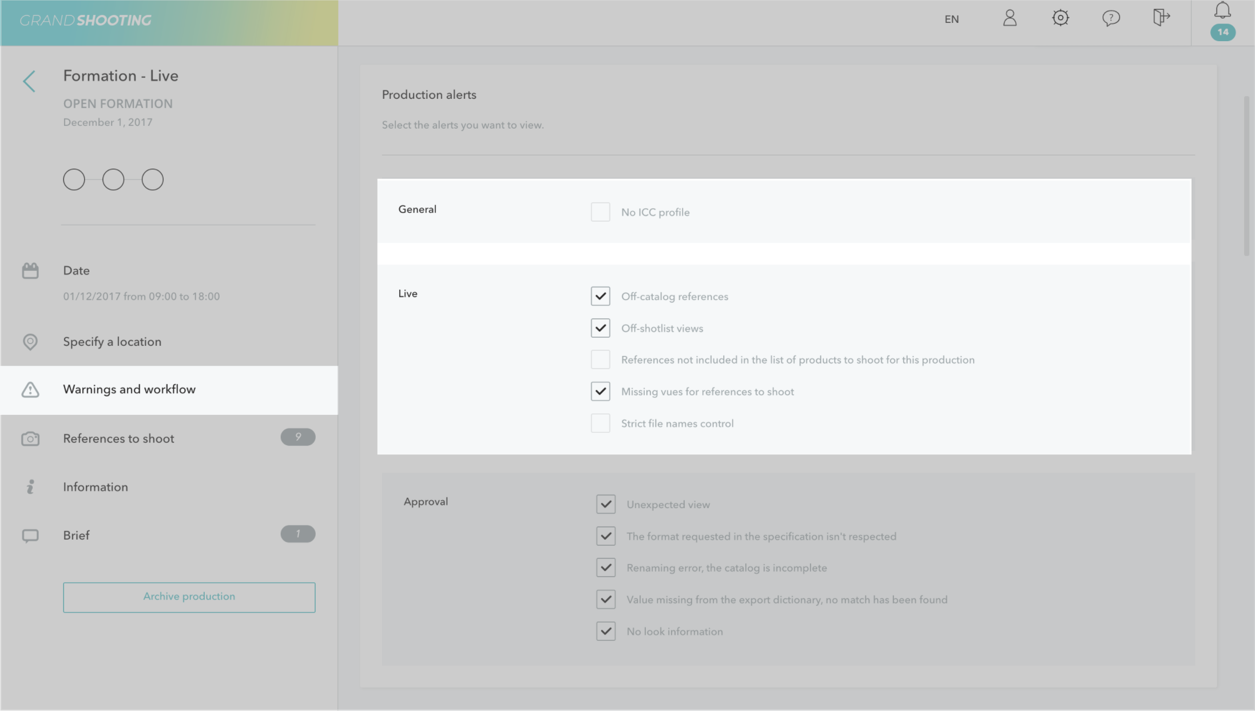Open settings gear icon in header

1060,18
